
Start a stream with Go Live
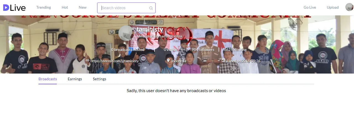[x=310, y=7]
